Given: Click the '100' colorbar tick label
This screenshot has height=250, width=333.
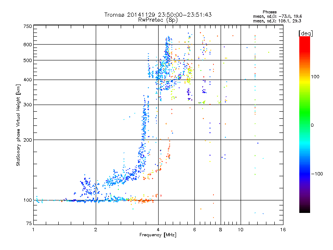Looking at the screenshot, I should tap(315, 77).
